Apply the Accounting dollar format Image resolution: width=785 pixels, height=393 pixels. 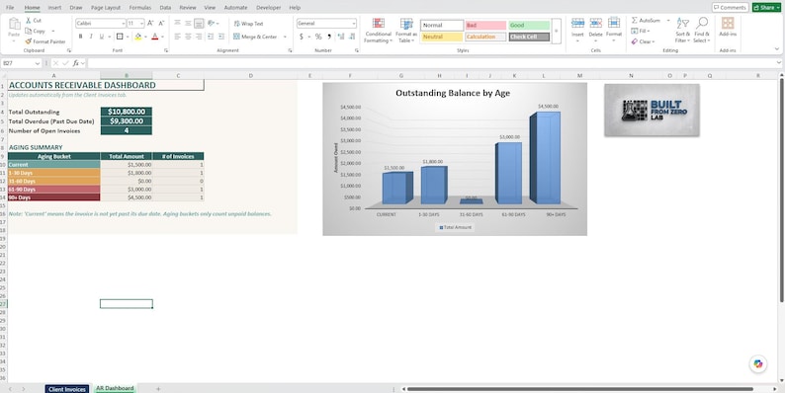(x=301, y=37)
